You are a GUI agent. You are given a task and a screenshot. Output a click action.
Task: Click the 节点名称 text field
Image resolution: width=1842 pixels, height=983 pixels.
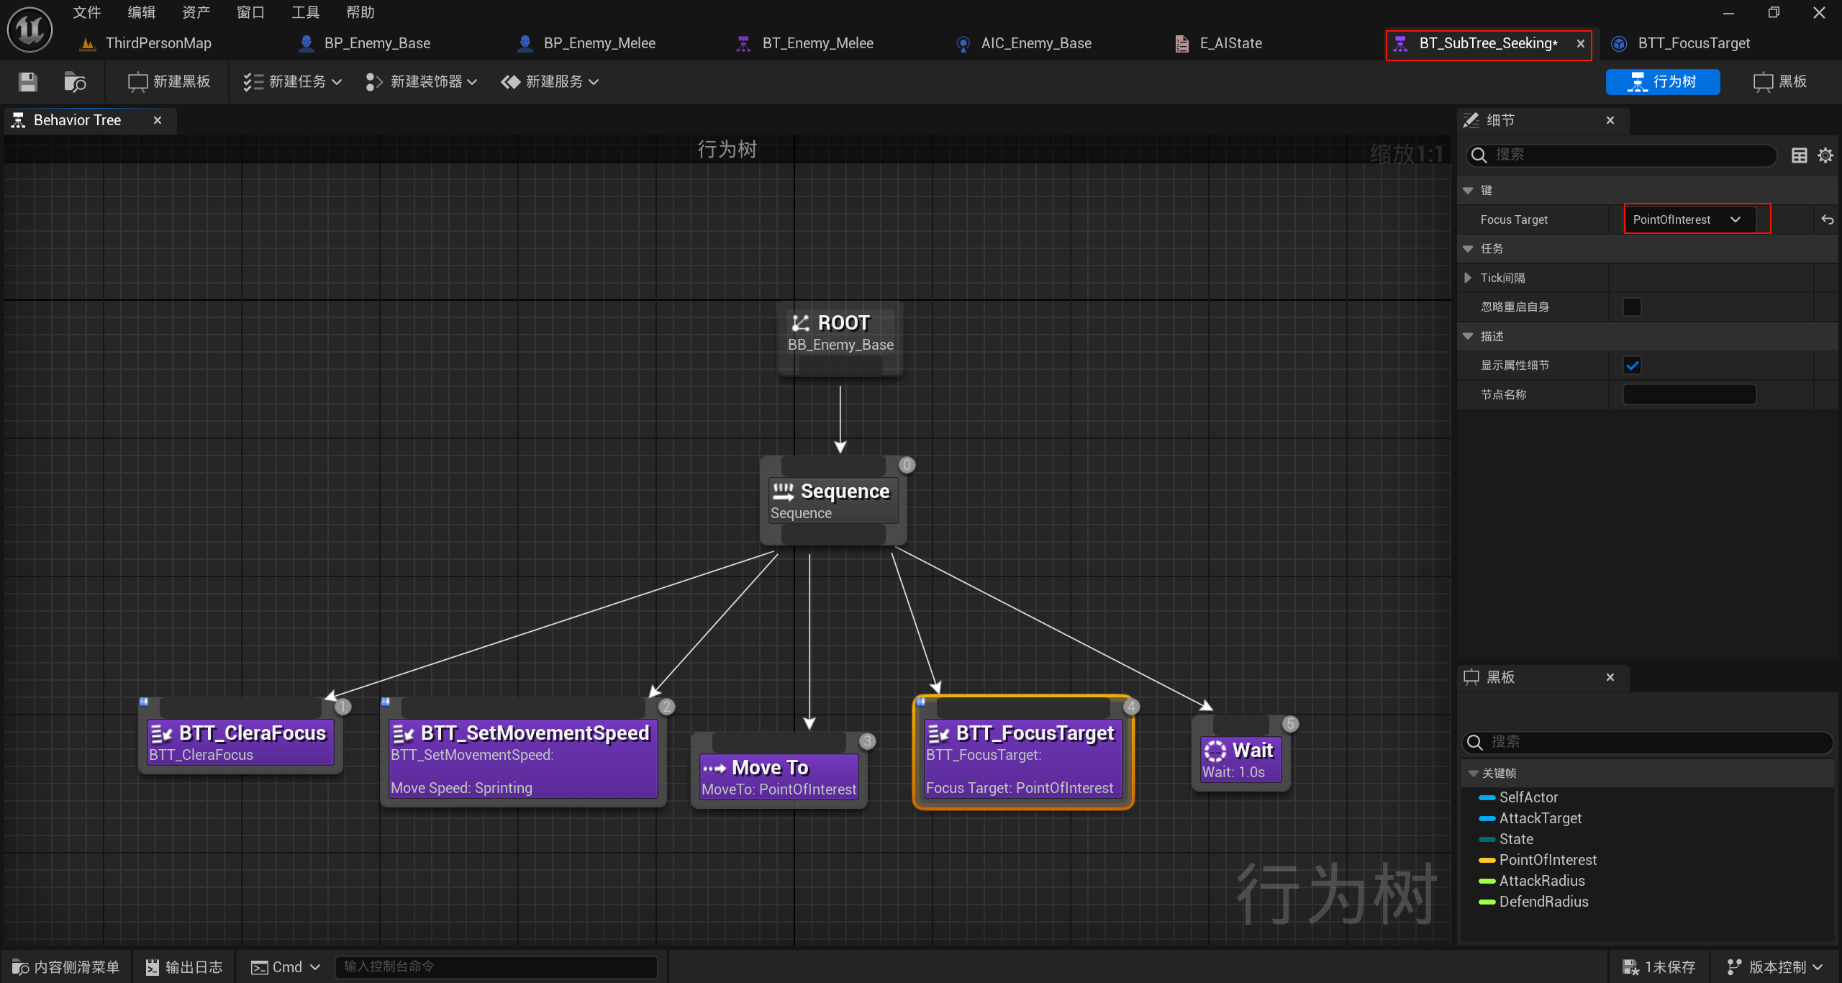1689,394
